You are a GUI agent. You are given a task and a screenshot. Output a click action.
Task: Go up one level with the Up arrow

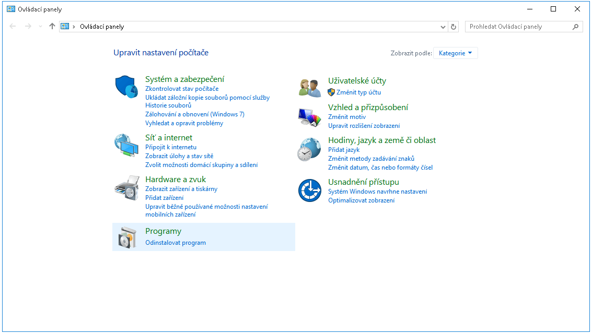point(52,26)
